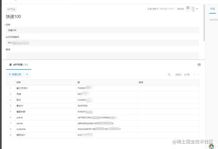Select the 授权KEY row name
218x149 pixels.
point(21,135)
